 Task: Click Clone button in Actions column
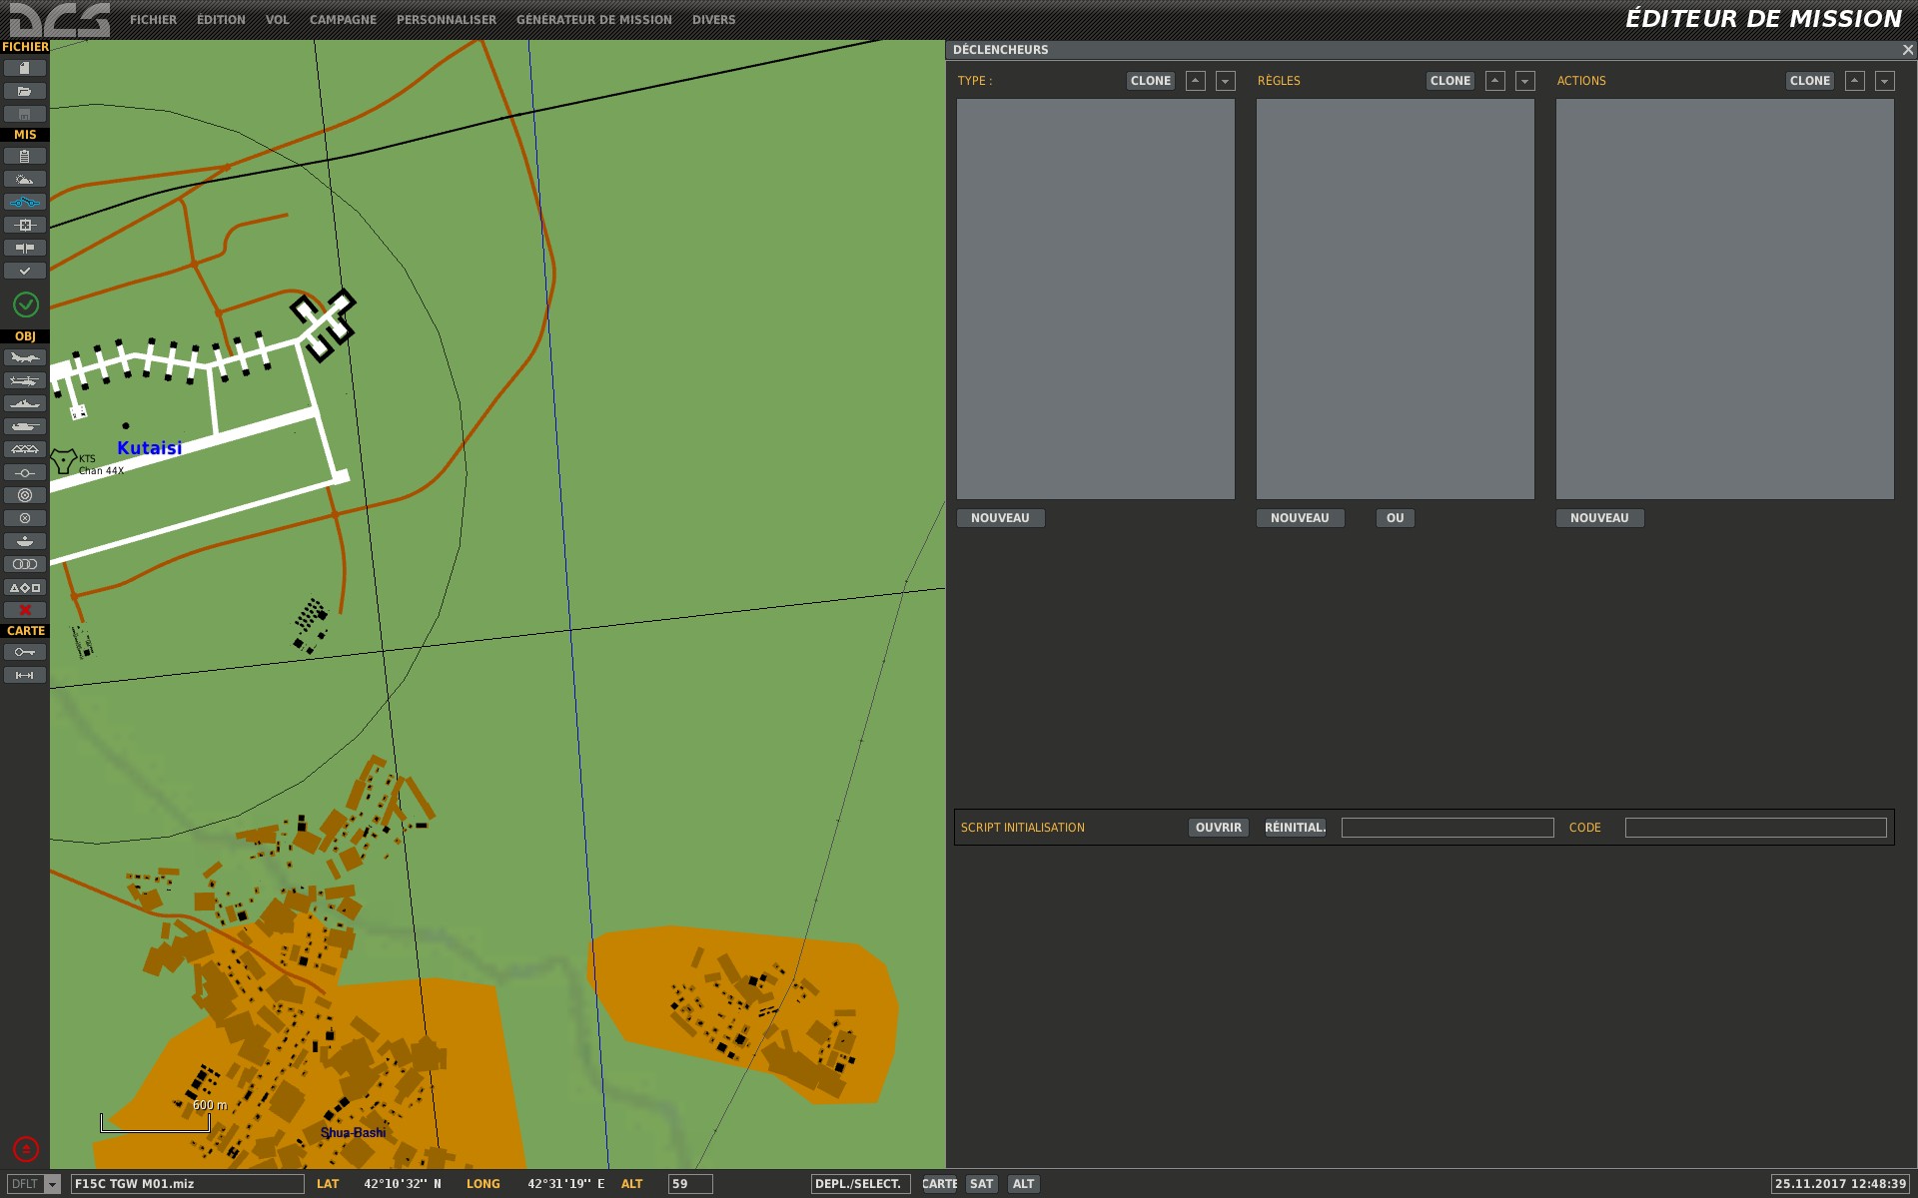point(1810,81)
